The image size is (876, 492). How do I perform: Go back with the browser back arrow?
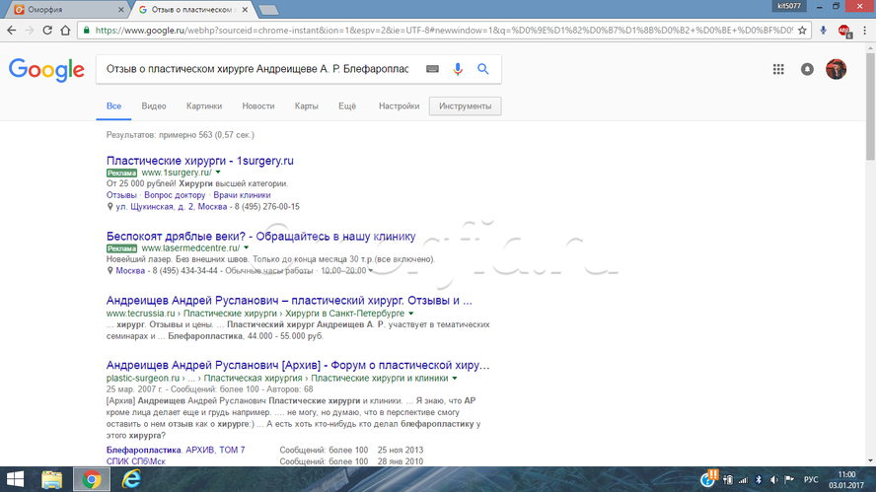11,31
